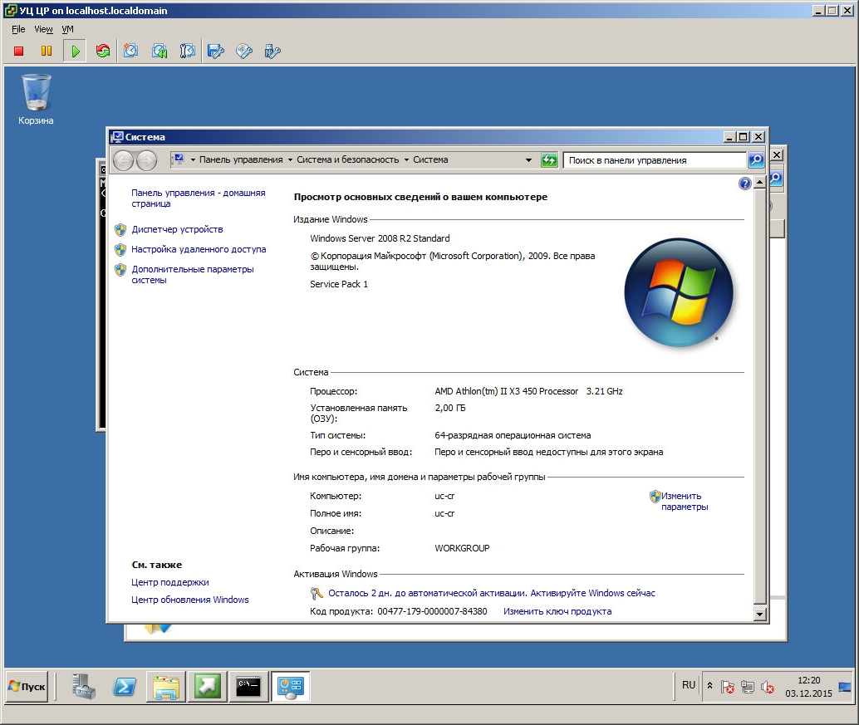
Task: Show hidden system tray icons
Action: click(x=709, y=686)
